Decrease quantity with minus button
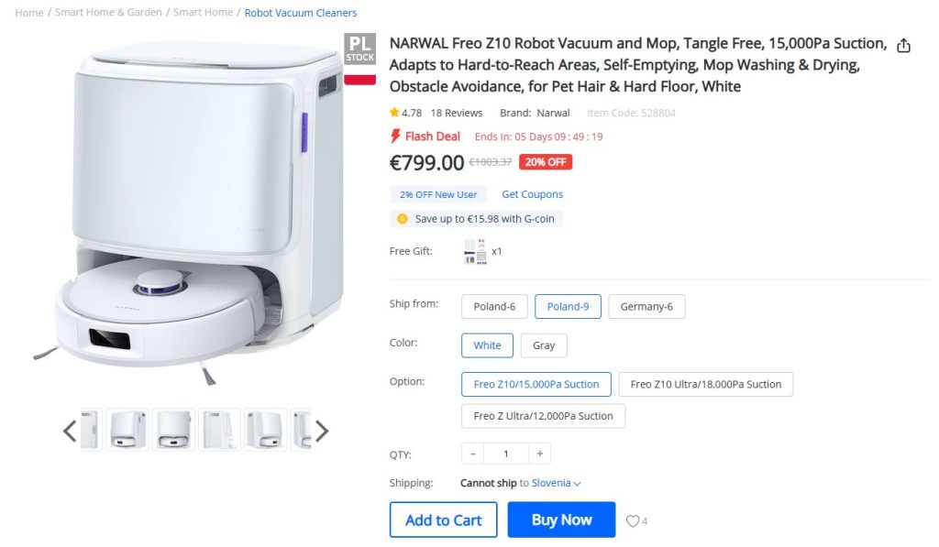The image size is (939, 547). (x=473, y=454)
